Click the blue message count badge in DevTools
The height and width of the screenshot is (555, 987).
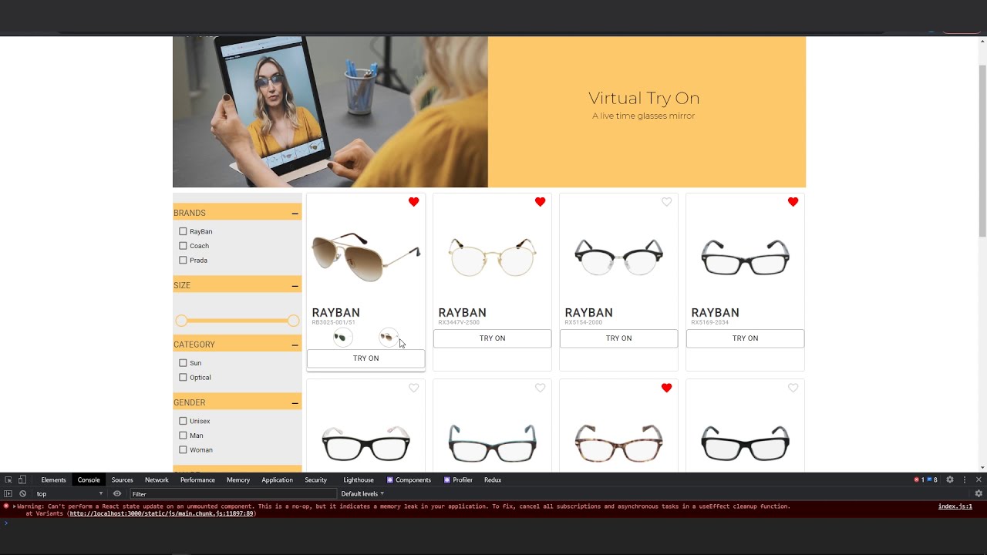(x=932, y=479)
